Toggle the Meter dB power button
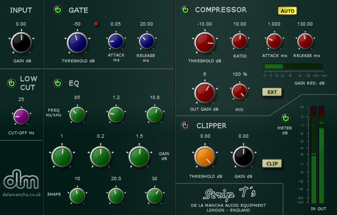 pyautogui.click(x=286, y=118)
